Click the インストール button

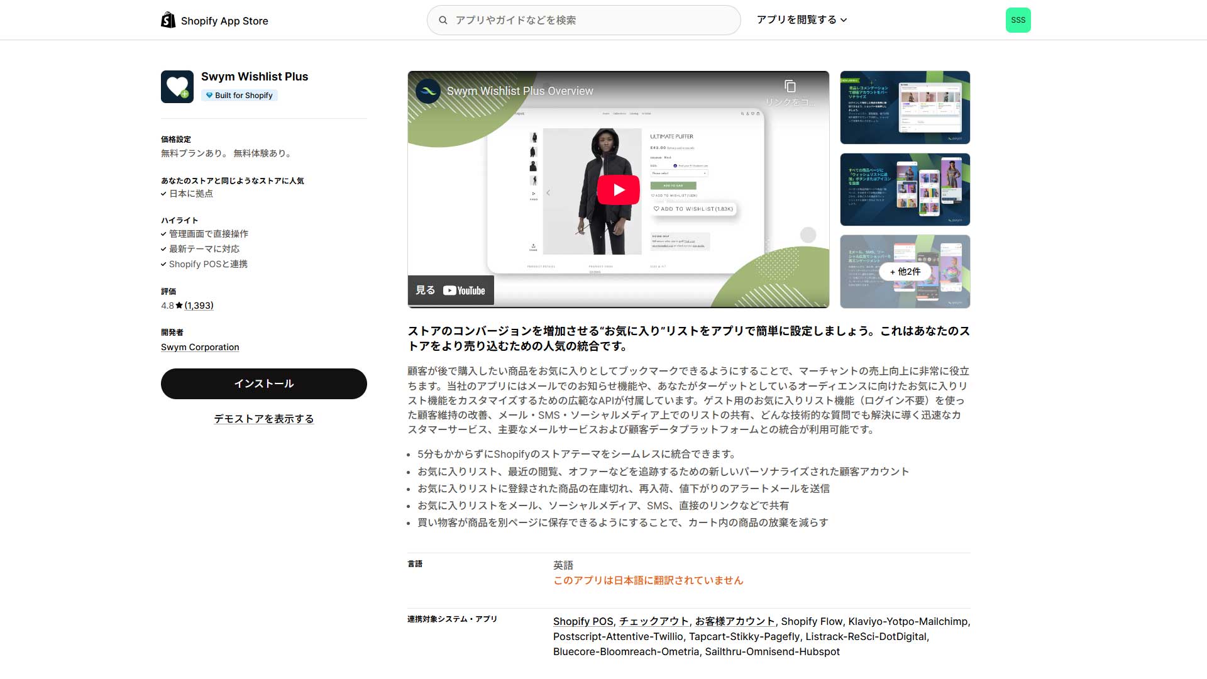point(264,384)
